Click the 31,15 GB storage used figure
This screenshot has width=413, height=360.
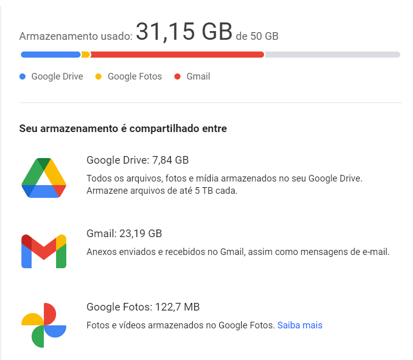(x=184, y=32)
